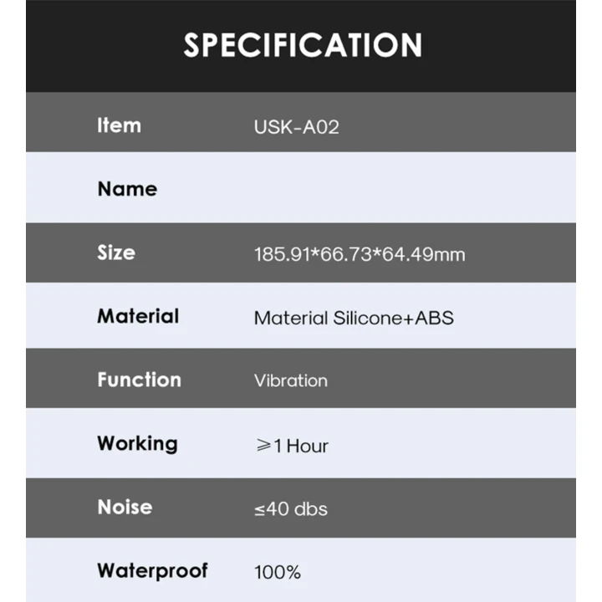Select the Function row label
The image size is (602, 602).
point(139,380)
